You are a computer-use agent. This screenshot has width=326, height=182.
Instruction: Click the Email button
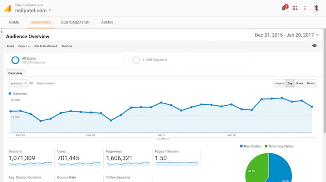click(x=10, y=46)
